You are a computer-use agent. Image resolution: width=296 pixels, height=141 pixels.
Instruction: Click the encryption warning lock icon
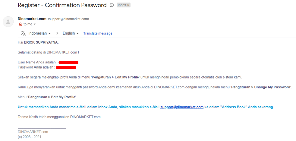pos(20,24)
